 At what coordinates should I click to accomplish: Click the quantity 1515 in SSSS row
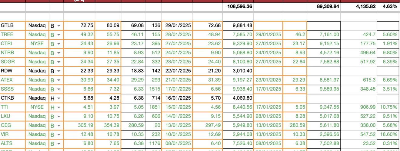[153, 89]
